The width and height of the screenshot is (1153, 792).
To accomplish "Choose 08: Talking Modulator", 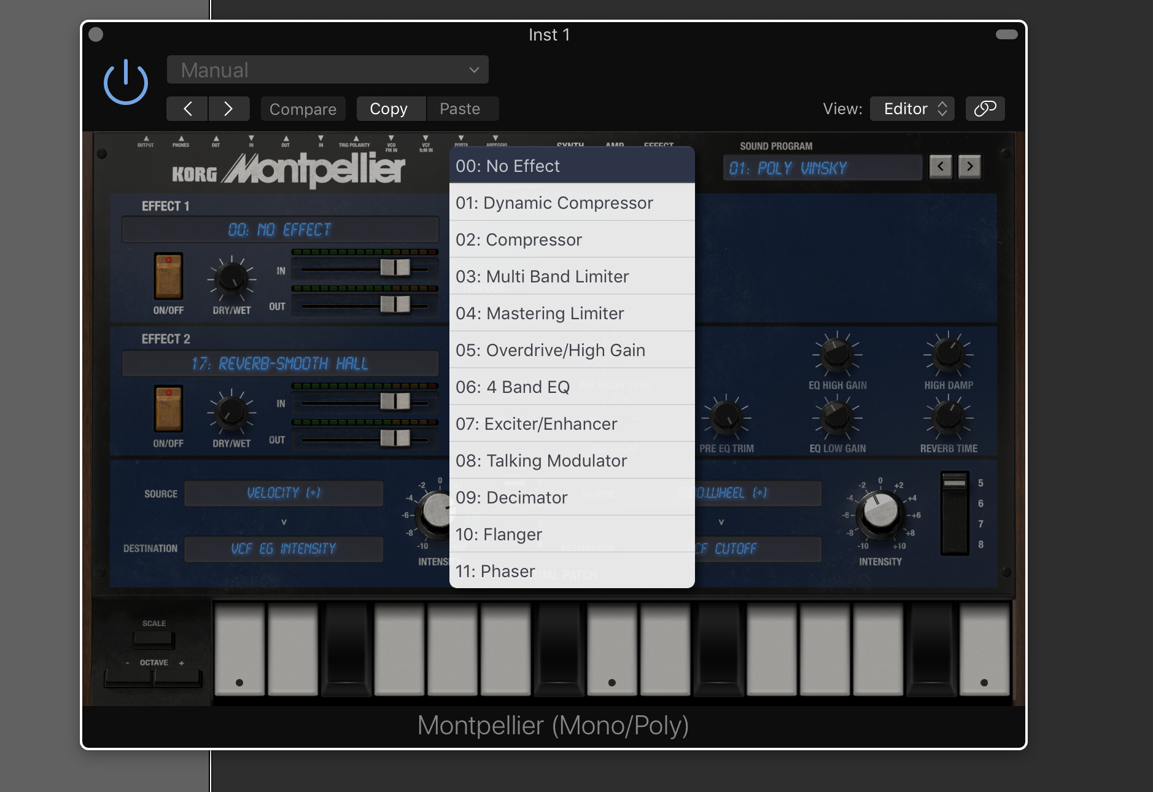I will [x=572, y=460].
